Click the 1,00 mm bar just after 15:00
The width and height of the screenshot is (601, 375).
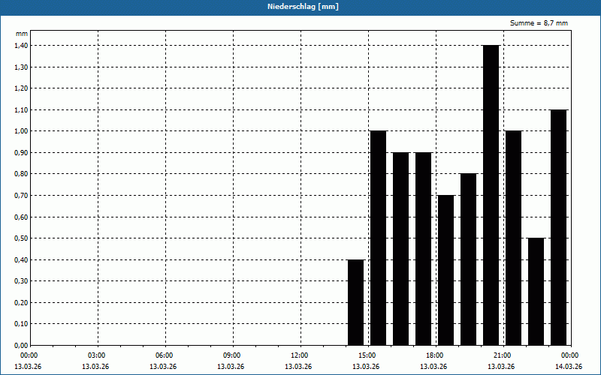tap(378, 238)
